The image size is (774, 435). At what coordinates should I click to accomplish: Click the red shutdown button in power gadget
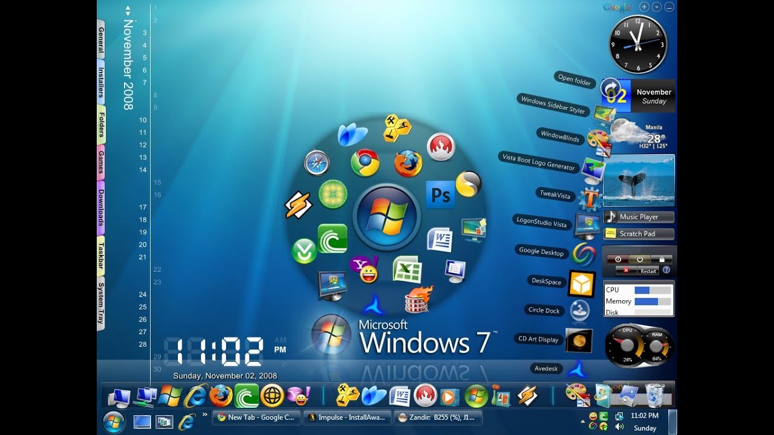(x=619, y=259)
